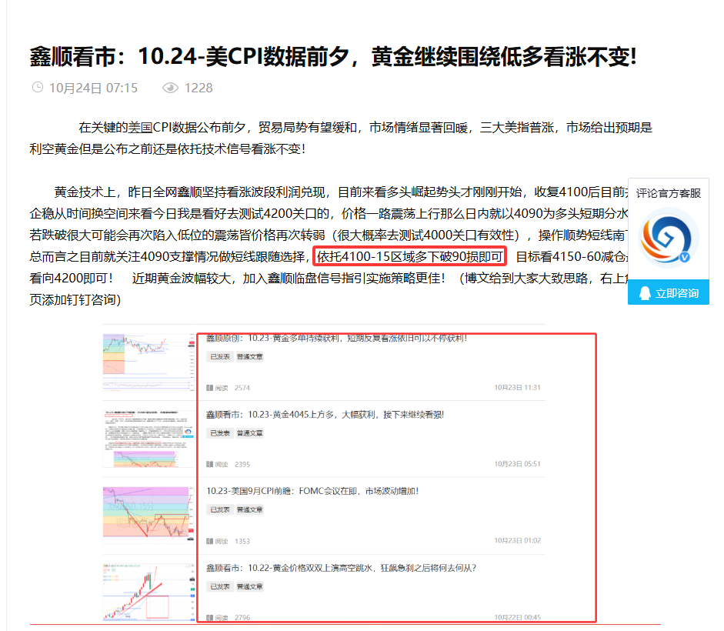The image size is (724, 631).
Task: Click 普通文章 tag under 10.23-黄金4045上方多
Action: [x=250, y=433]
